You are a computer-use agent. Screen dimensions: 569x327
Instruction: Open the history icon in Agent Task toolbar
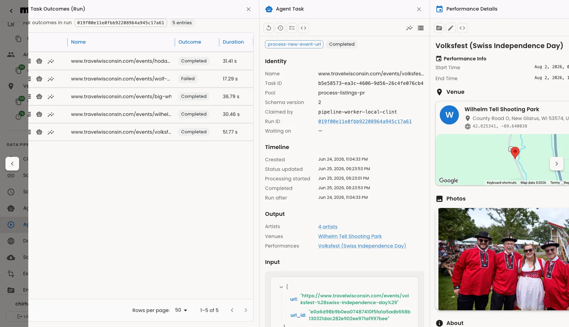[x=280, y=28]
